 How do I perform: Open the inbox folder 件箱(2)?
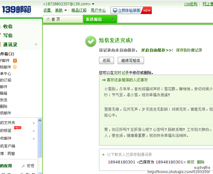[x=7, y=54]
